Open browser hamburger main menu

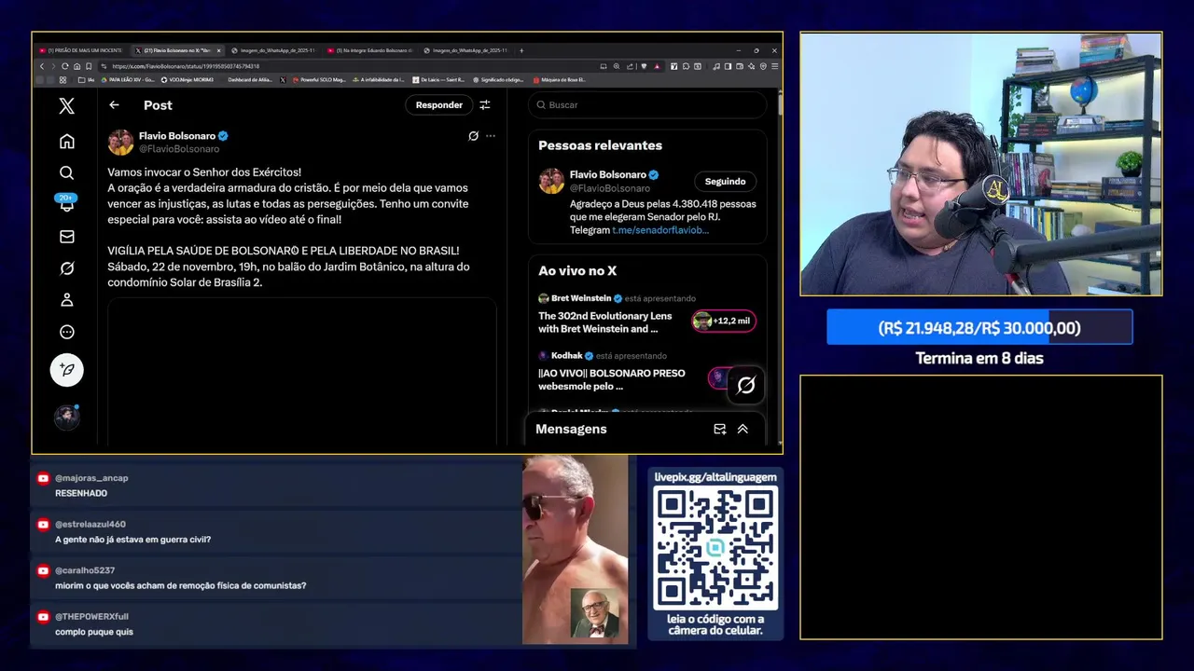click(774, 66)
